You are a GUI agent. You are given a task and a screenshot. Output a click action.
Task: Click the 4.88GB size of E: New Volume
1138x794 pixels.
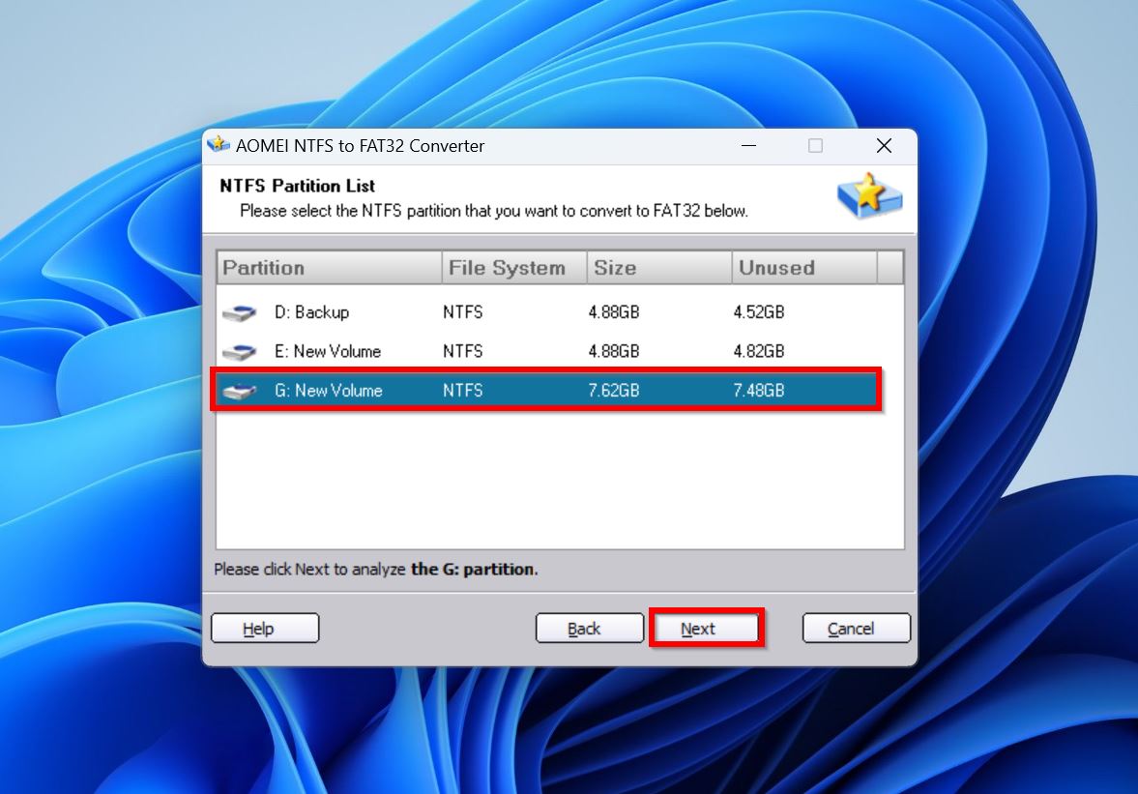click(613, 351)
